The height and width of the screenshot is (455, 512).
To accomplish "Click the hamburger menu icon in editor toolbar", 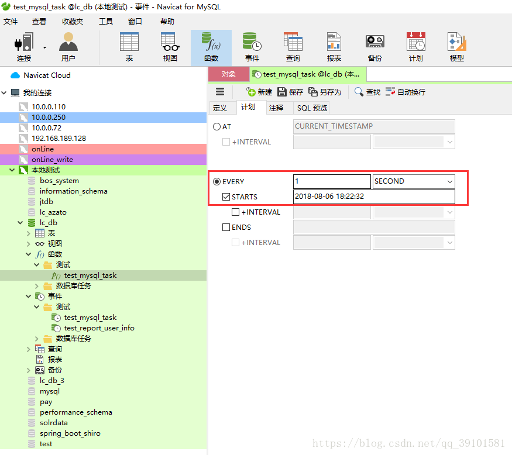I will 220,92.
